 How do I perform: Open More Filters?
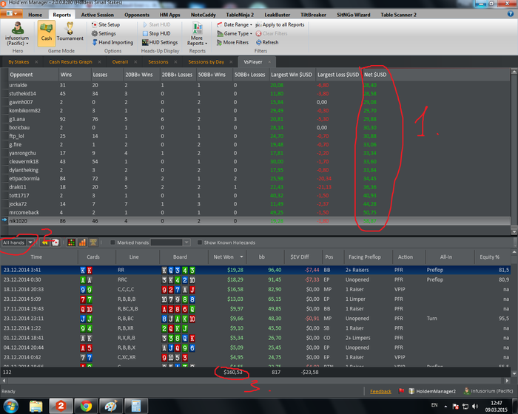click(x=232, y=43)
